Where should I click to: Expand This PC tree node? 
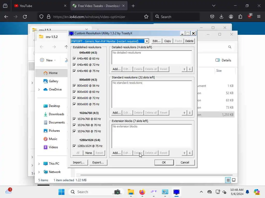pos(39,164)
